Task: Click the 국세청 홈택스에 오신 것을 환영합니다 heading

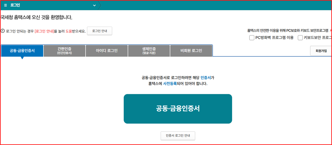Action: click(x=36, y=18)
